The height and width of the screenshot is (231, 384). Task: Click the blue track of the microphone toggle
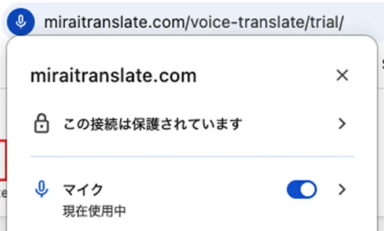point(294,189)
